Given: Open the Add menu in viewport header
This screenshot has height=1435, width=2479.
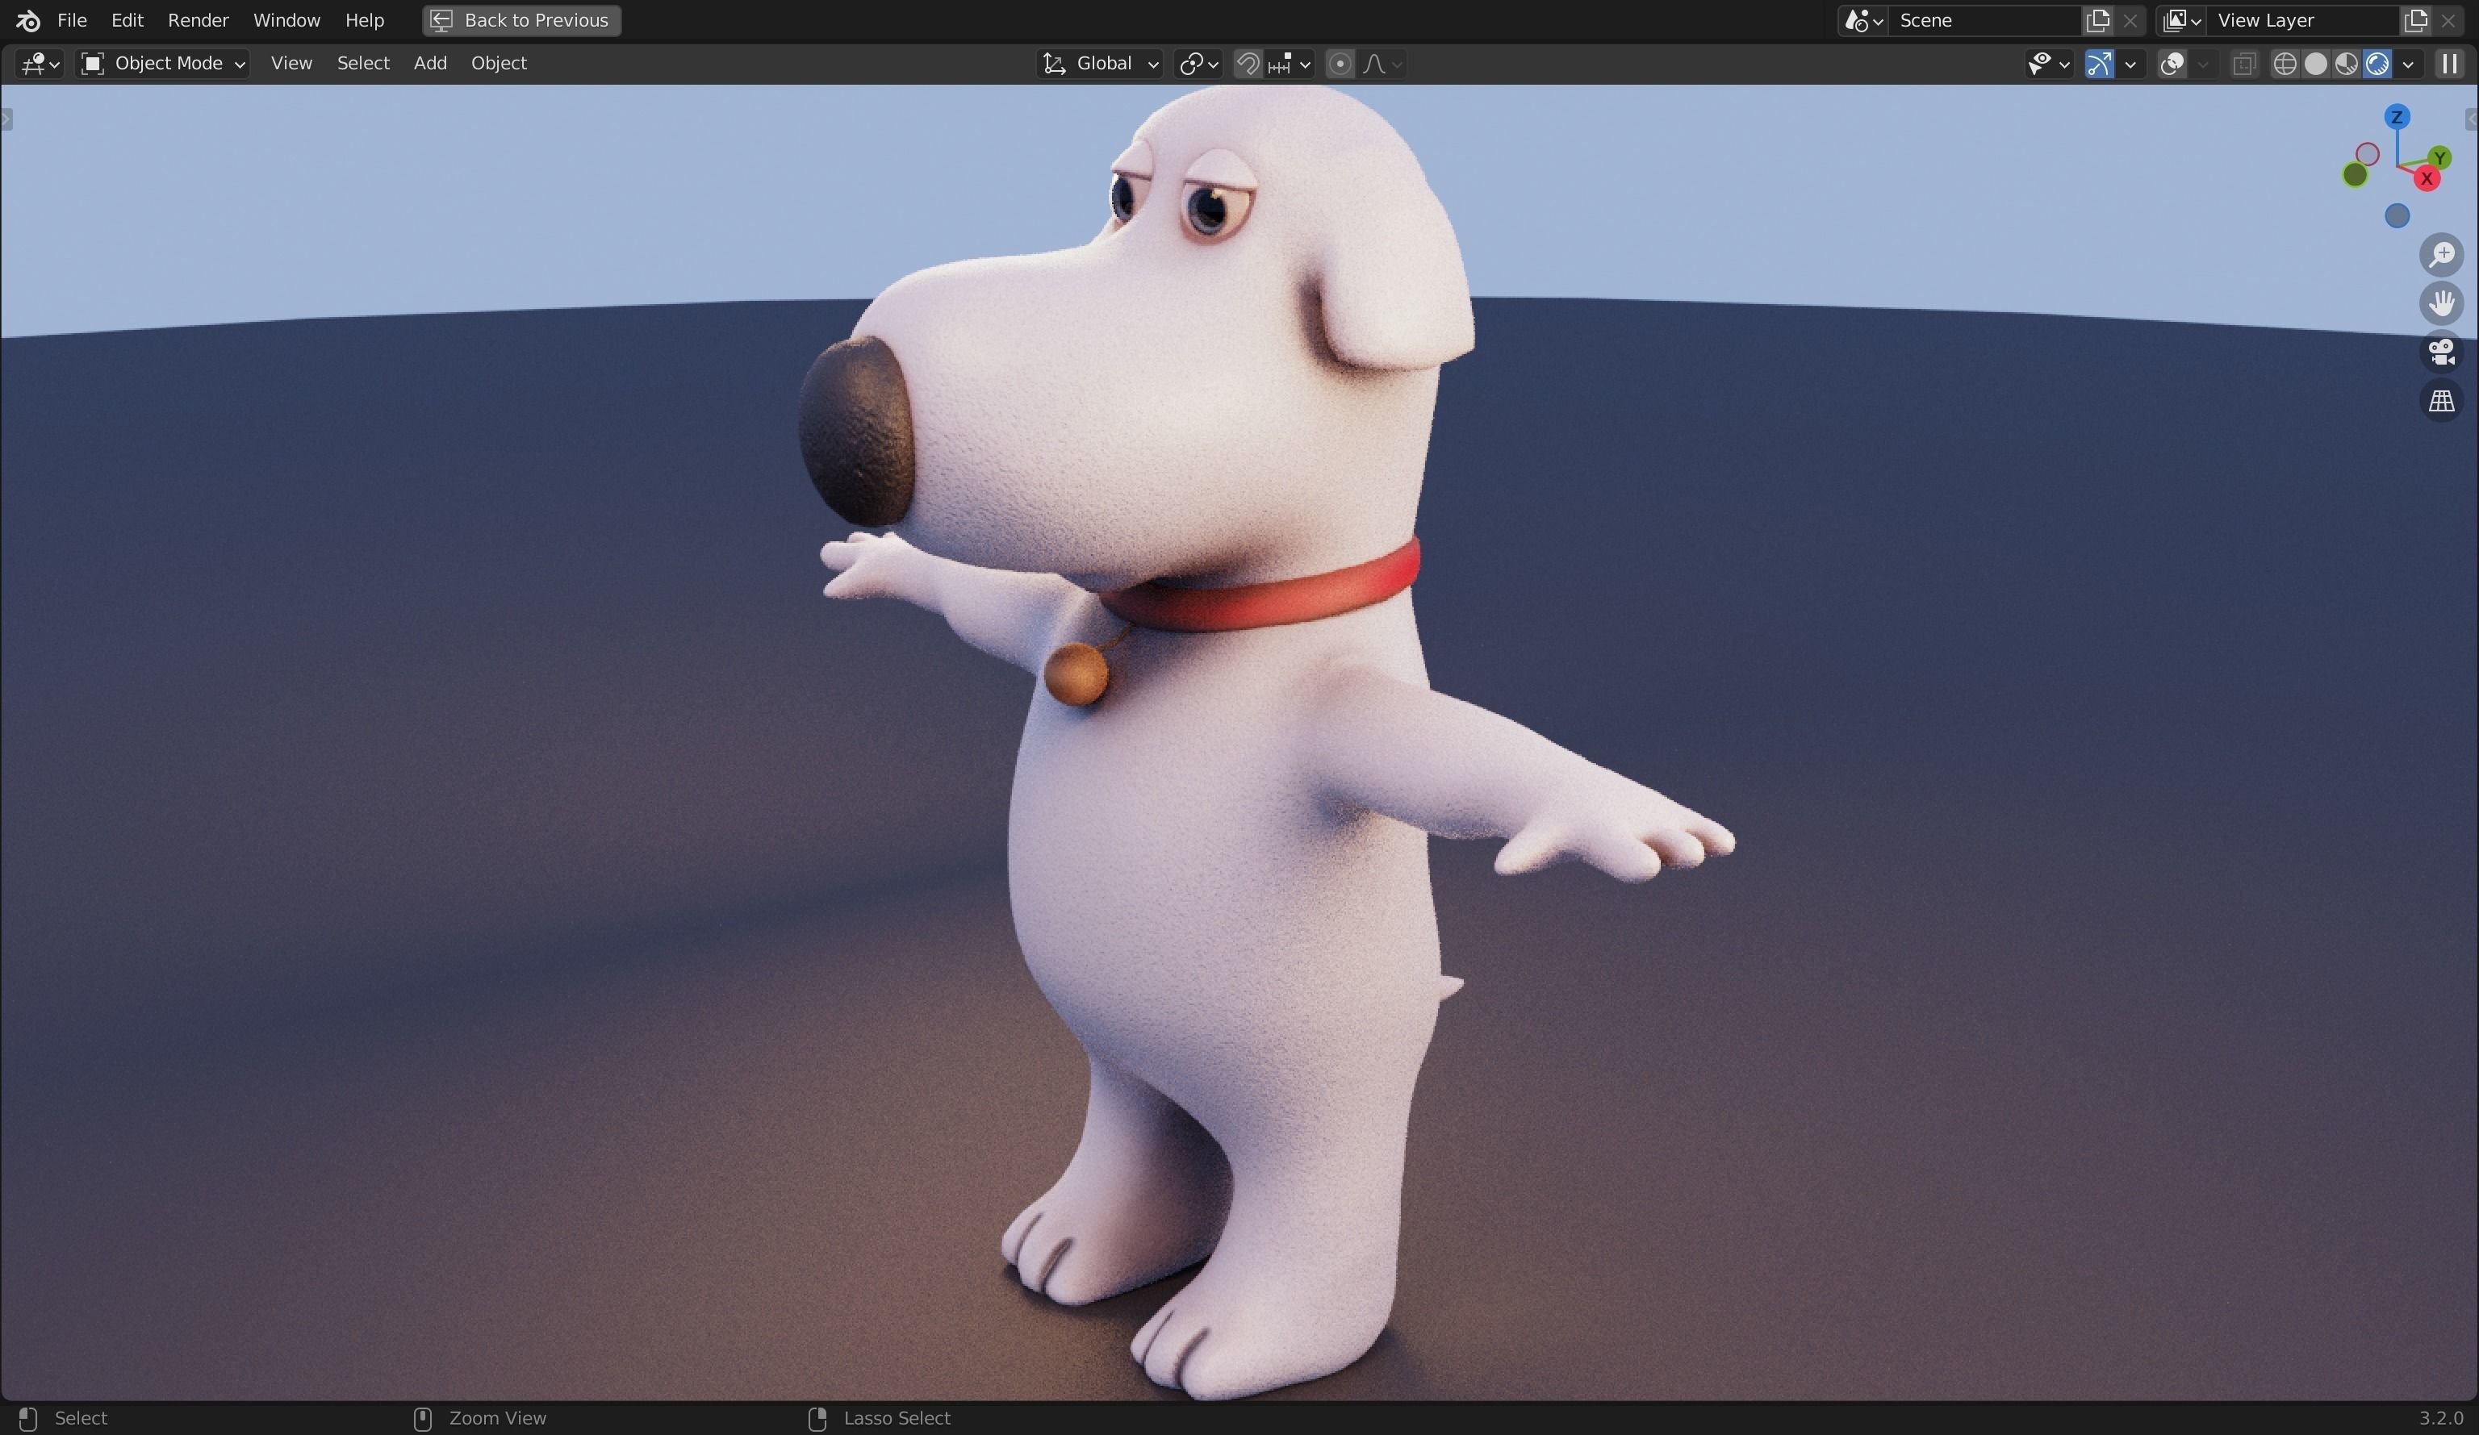Looking at the screenshot, I should tap(430, 64).
